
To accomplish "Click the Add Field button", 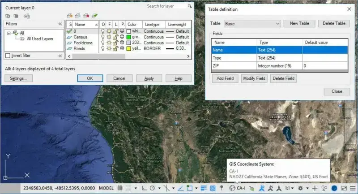I will pos(225,78).
